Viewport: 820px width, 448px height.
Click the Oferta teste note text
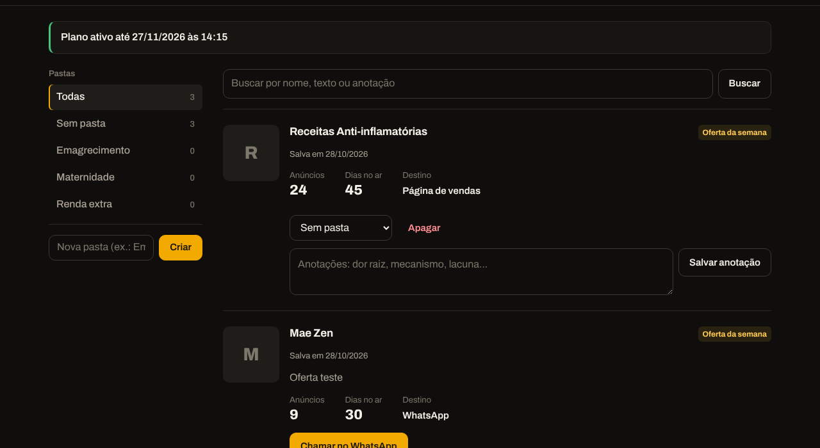[316, 378]
